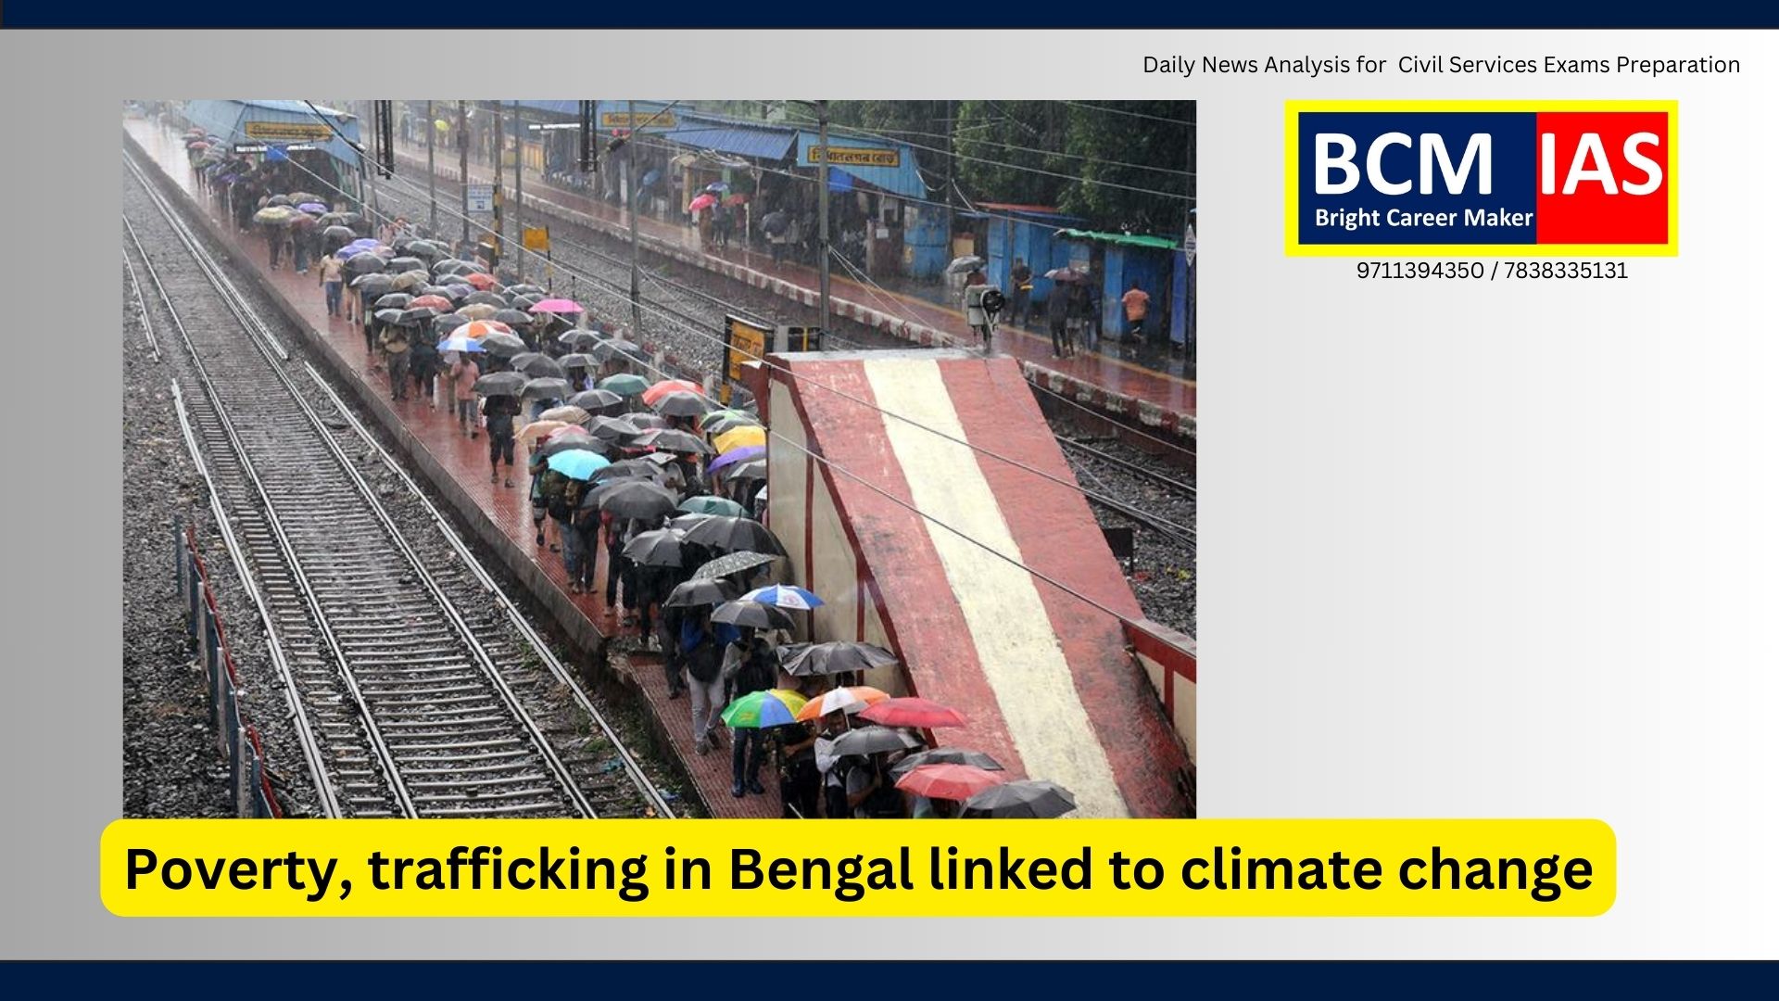Click the BCM IAS logo
The width and height of the screenshot is (1779, 1001).
[x=1481, y=178]
